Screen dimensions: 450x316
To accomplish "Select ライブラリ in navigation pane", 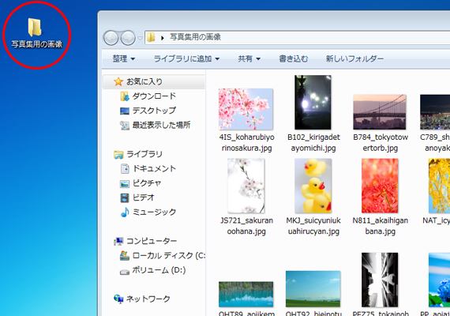I will pos(144,154).
